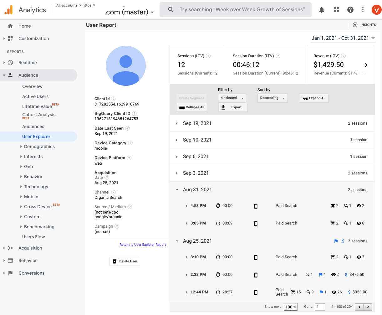
Task: Open the Google apps grid icon
Action: (336, 10)
